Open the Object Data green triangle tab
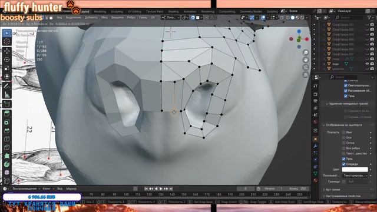The height and width of the screenshot is (212, 377). coord(316,173)
